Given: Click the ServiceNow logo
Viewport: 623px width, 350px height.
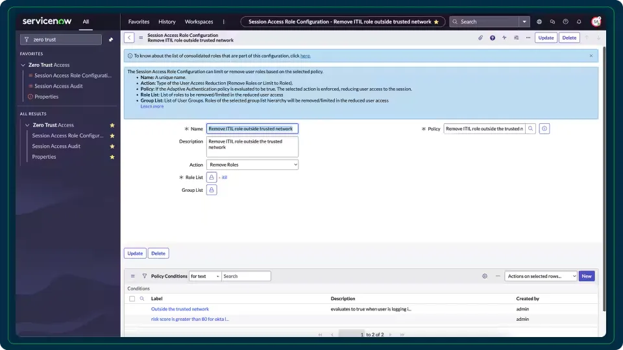Looking at the screenshot, I should point(47,21).
